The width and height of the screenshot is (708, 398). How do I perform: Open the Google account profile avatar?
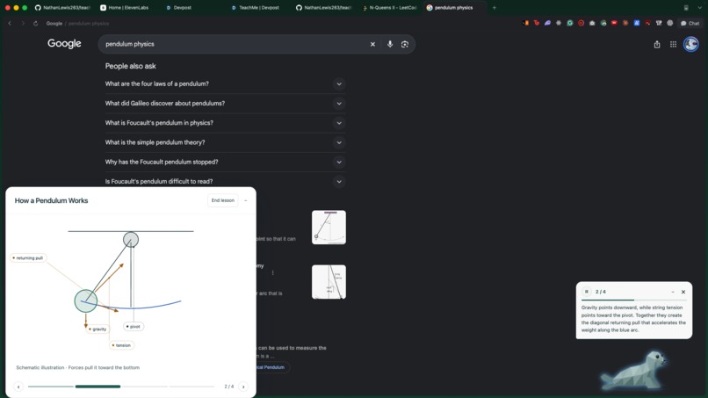pos(690,44)
